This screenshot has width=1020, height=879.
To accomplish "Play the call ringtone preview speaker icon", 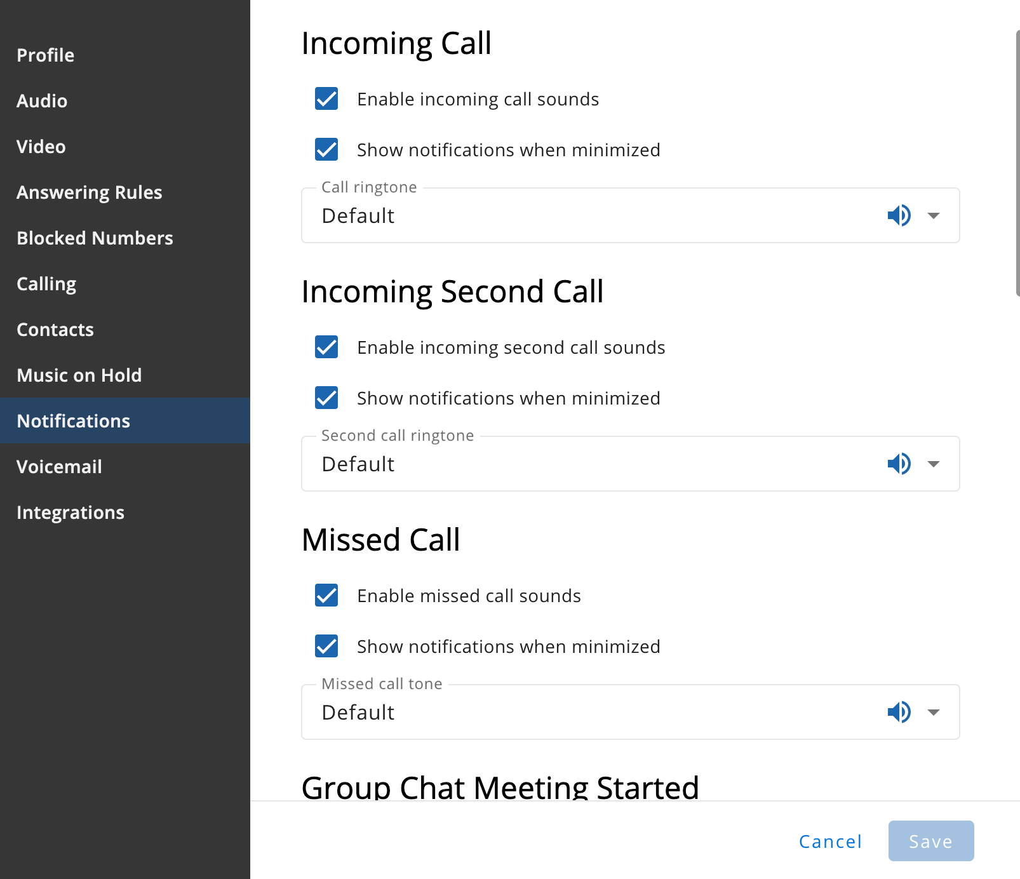I will click(899, 215).
